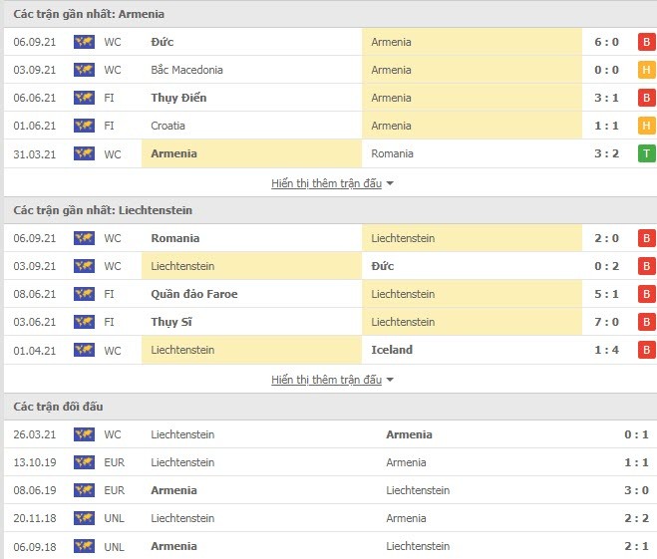Click the red B badge for Đức vs Armenia

[647, 42]
